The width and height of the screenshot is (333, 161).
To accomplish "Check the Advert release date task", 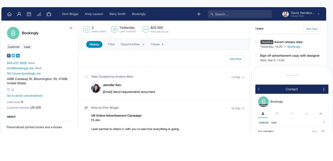I will 256,42.
